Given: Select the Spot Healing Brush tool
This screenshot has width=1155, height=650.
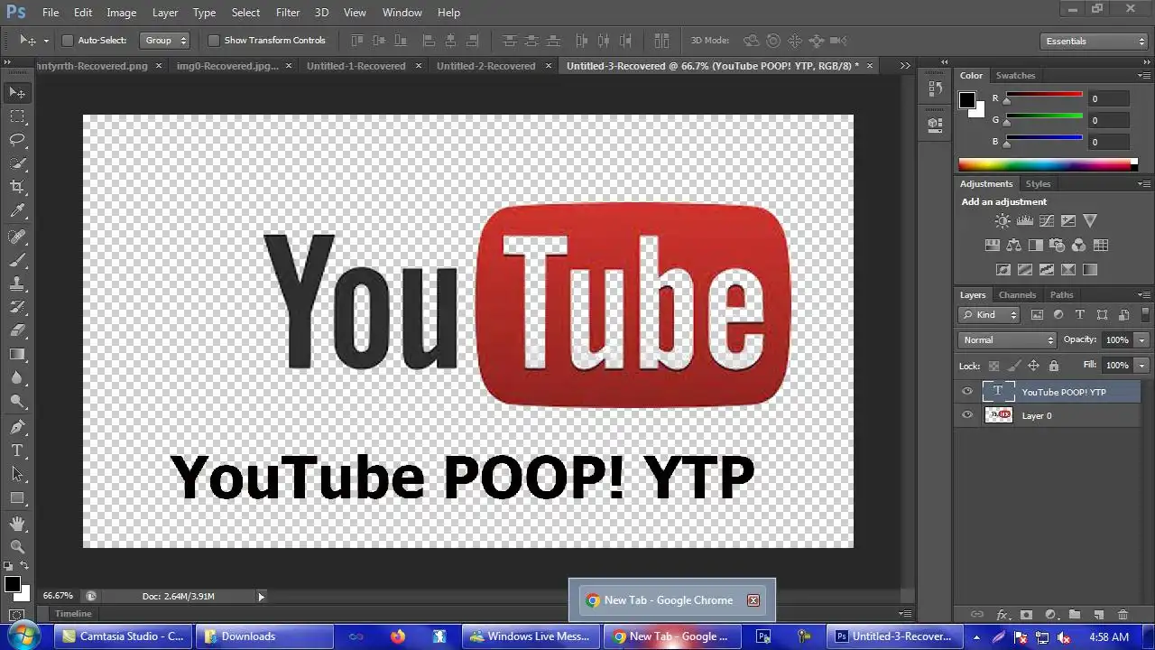Looking at the screenshot, I should (x=17, y=237).
